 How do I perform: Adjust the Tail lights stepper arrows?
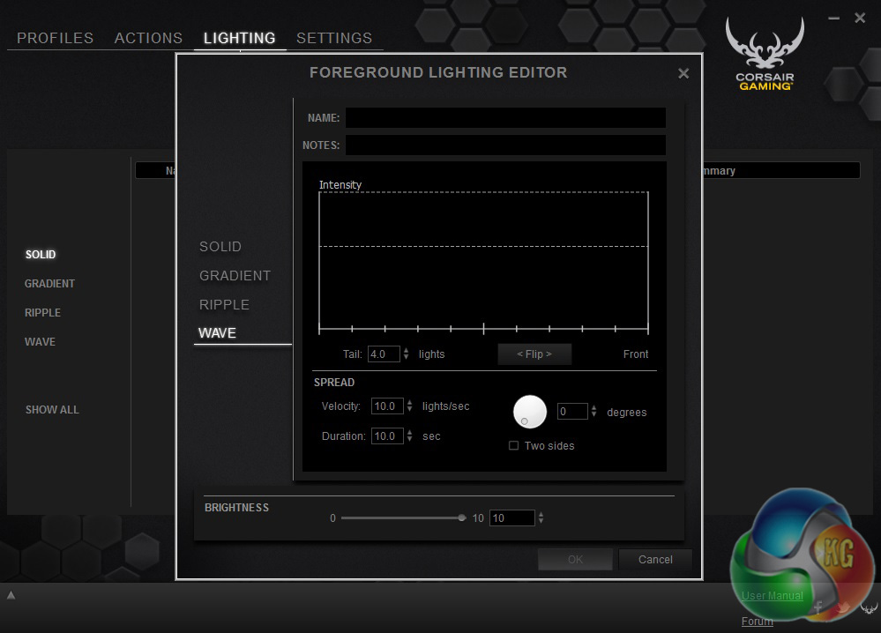click(406, 354)
